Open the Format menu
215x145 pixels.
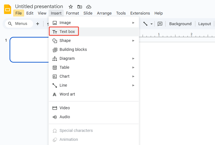72,13
